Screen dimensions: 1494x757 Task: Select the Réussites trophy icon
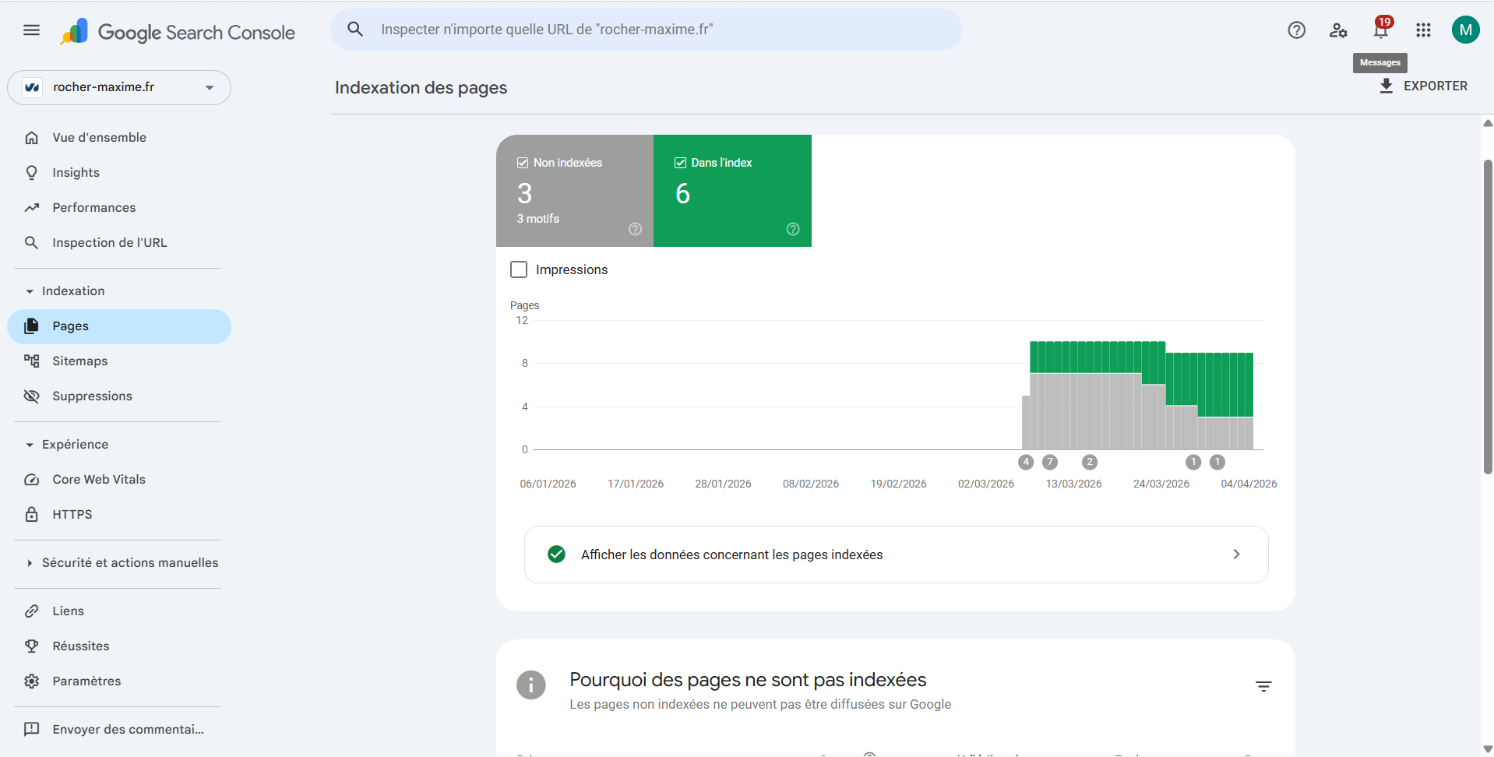click(31, 646)
